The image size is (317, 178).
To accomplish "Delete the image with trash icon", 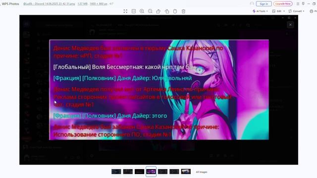I will pos(183,11).
